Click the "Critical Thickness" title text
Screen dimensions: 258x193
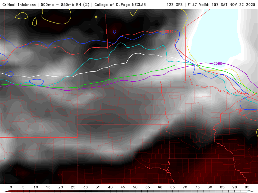tap(19, 5)
